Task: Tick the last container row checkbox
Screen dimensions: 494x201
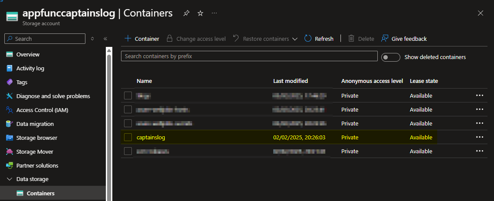Action: point(128,151)
